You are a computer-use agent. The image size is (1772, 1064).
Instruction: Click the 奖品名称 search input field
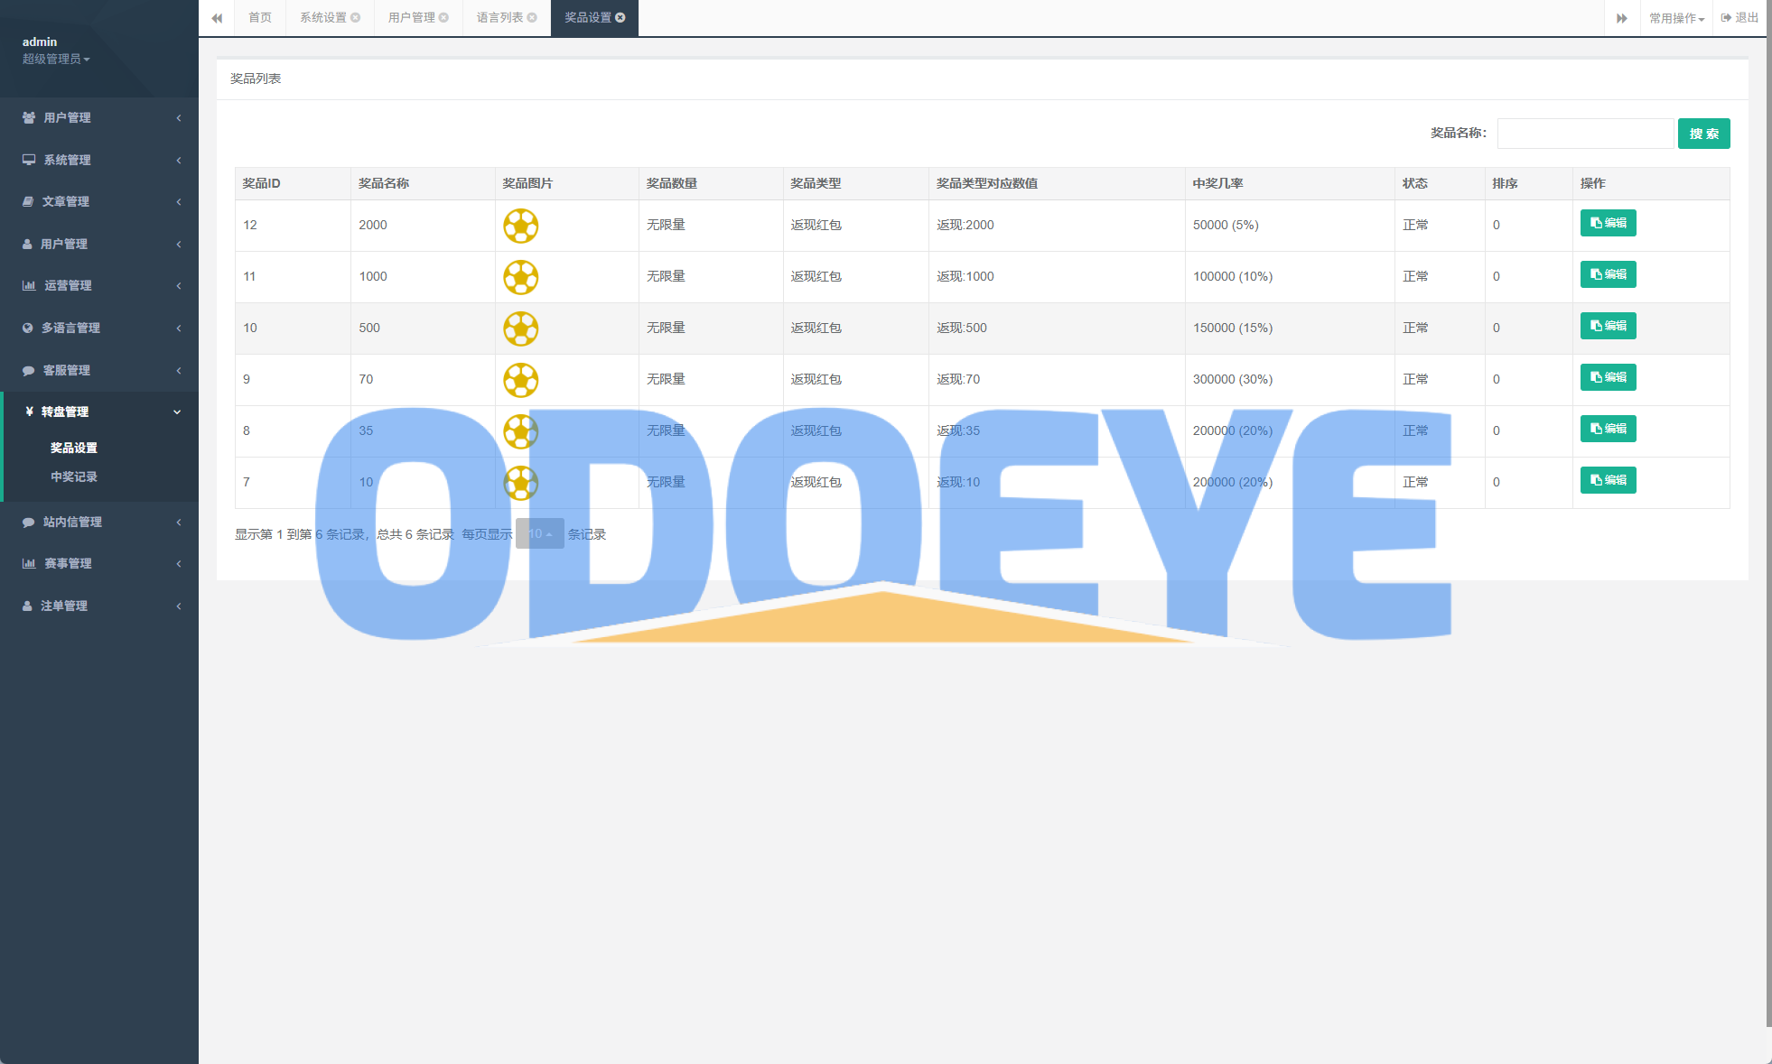click(x=1585, y=134)
